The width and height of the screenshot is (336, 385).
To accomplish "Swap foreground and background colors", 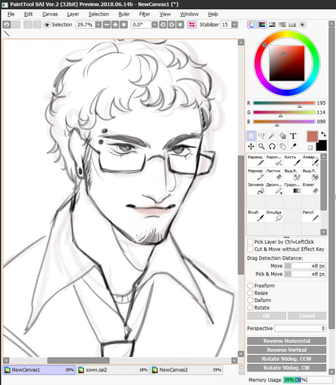I will pyautogui.click(x=324, y=135).
